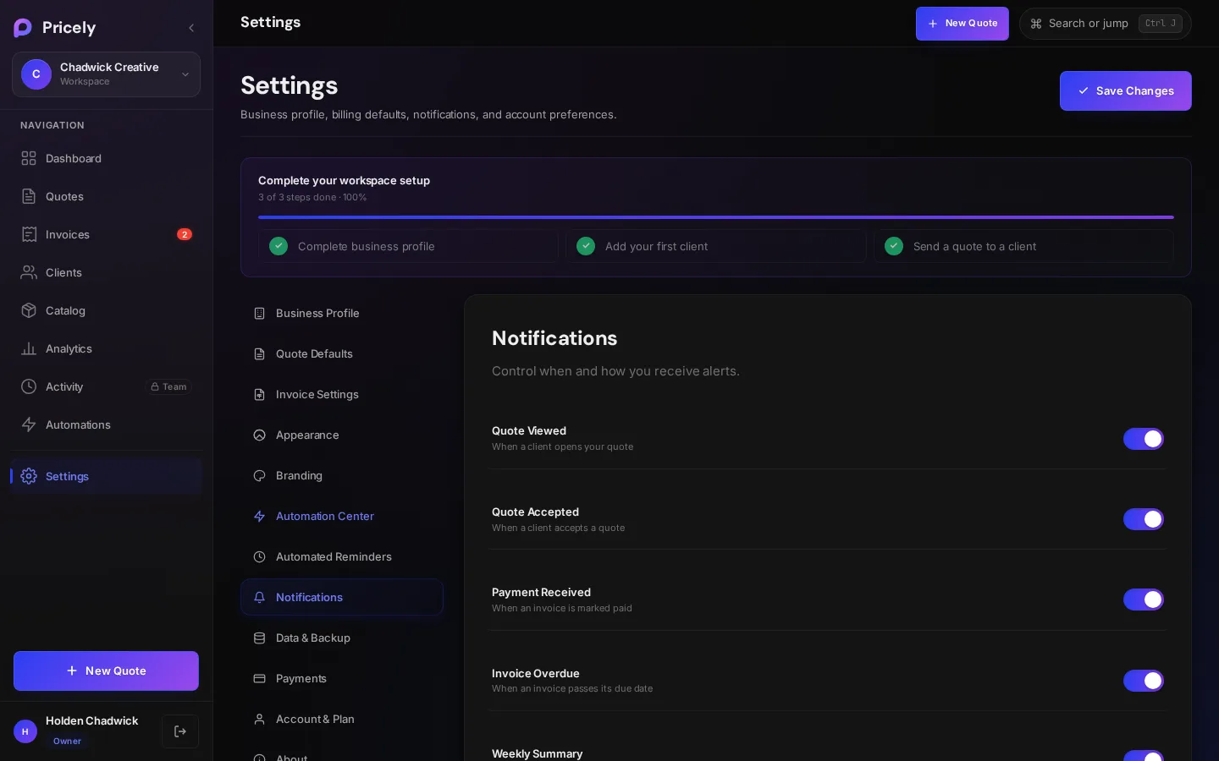Open Account & Plan section
Viewport: 1219px width, 761px height.
tap(342, 719)
